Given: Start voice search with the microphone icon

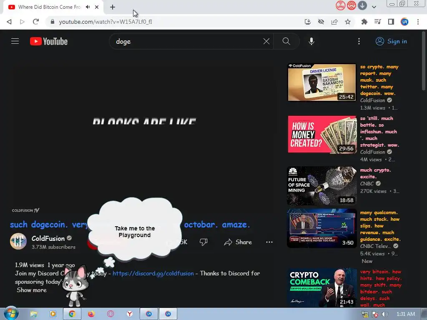Looking at the screenshot, I should click(311, 41).
